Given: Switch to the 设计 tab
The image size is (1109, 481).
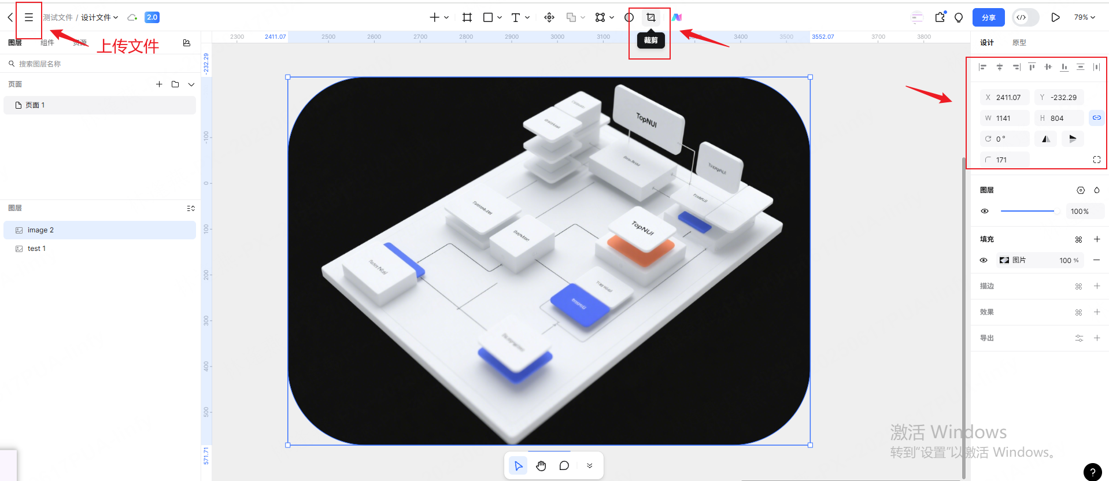Looking at the screenshot, I should coord(987,43).
